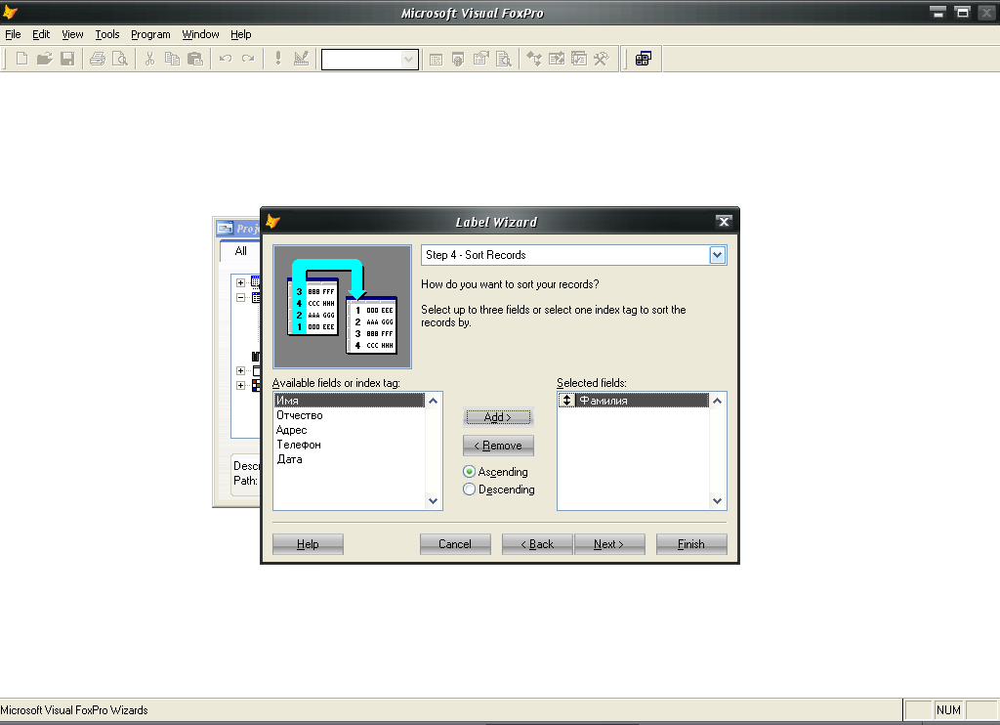The image size is (1000, 725).
Task: Proceed with the Next button
Action: [x=609, y=544]
